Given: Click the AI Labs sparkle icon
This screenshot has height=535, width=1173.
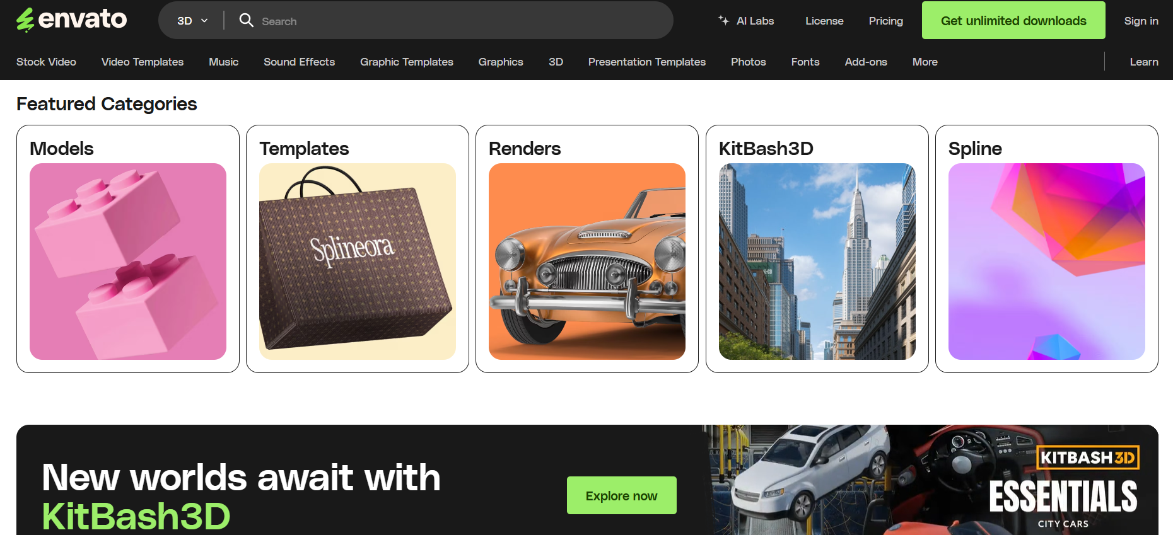Looking at the screenshot, I should [x=724, y=20].
